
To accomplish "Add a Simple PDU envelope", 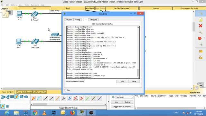I will pos(201,51).
